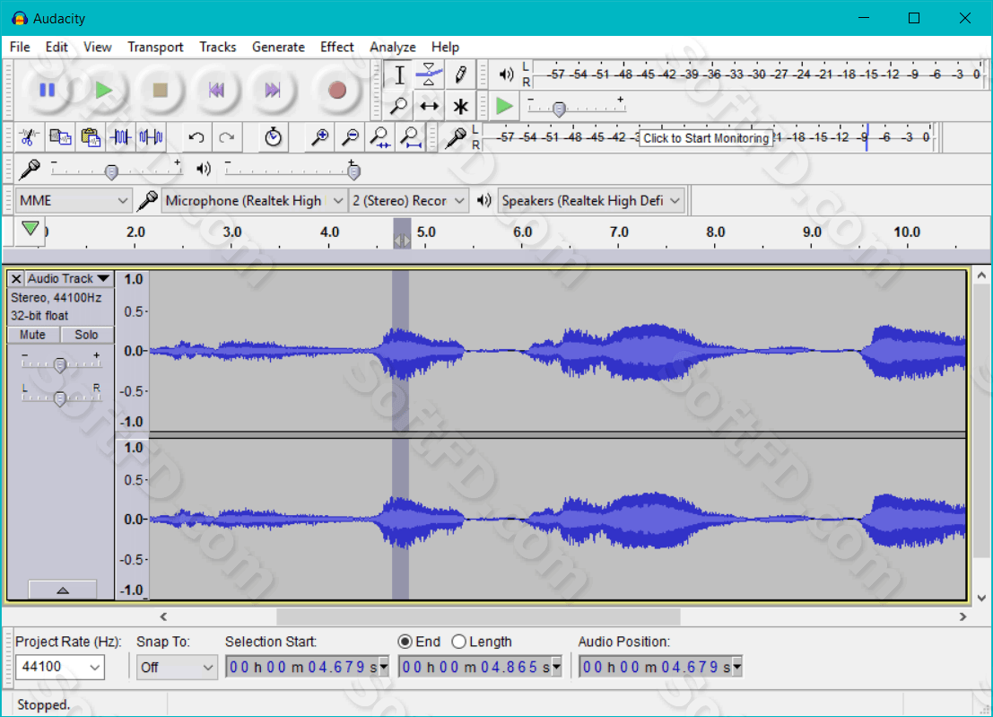
Task: Open the 2 (Stereo) recording channels dropdown
Action: [x=408, y=201]
